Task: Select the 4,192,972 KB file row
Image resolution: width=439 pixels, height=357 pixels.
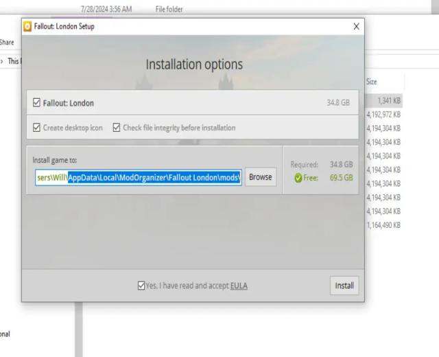Action: pos(383,115)
